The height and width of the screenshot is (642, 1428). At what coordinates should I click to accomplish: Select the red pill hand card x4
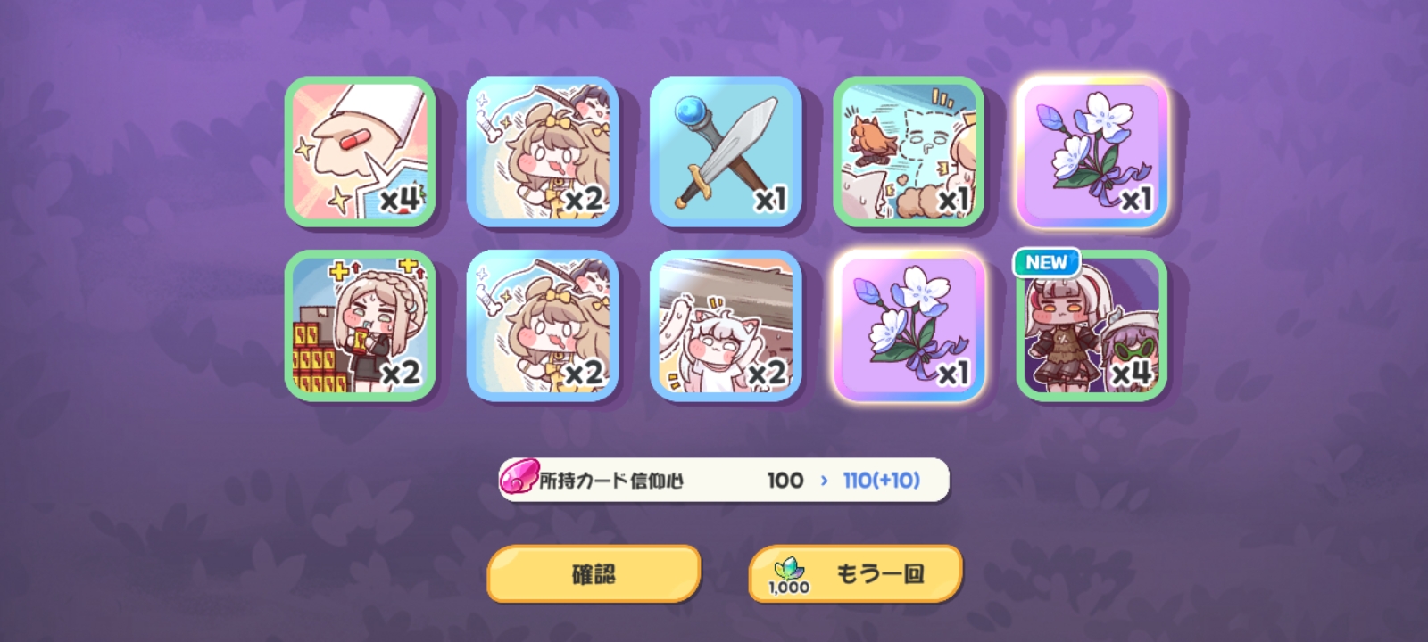point(360,151)
